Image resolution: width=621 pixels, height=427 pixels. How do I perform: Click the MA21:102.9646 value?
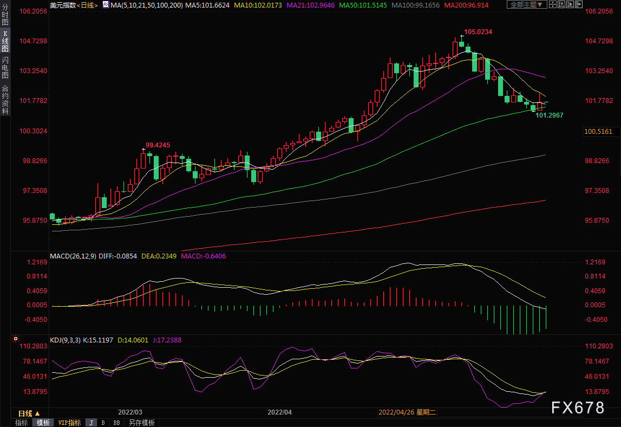point(311,5)
